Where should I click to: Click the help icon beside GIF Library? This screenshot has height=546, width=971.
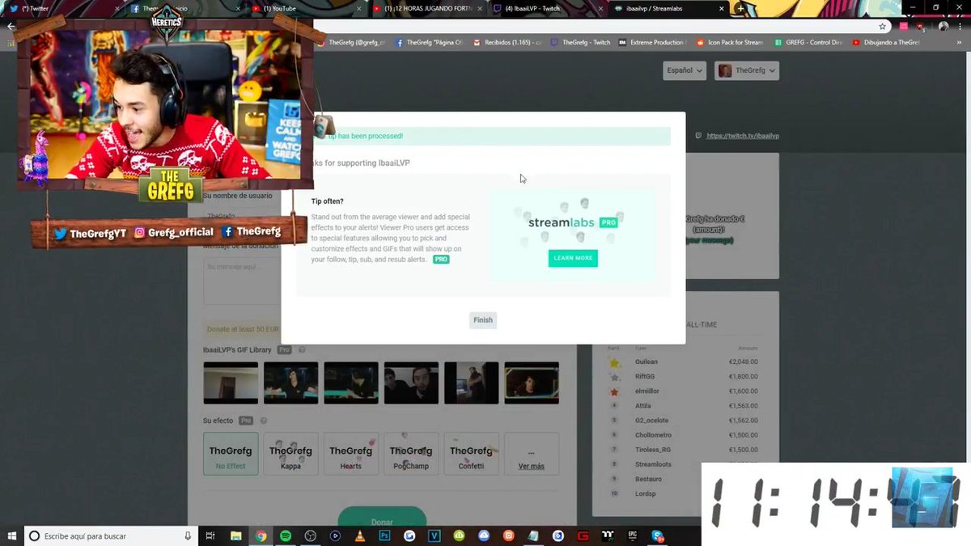(x=302, y=350)
